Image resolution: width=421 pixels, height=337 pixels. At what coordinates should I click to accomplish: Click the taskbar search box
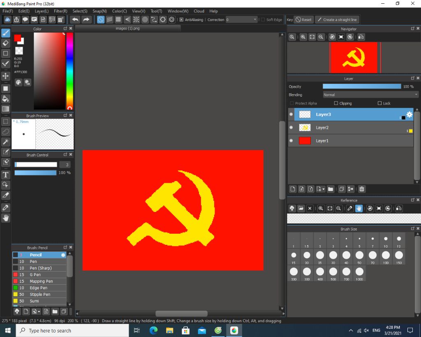pyautogui.click(x=72, y=330)
